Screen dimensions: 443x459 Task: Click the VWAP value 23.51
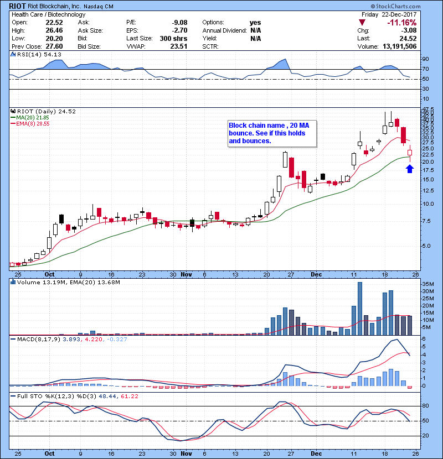tap(179, 46)
